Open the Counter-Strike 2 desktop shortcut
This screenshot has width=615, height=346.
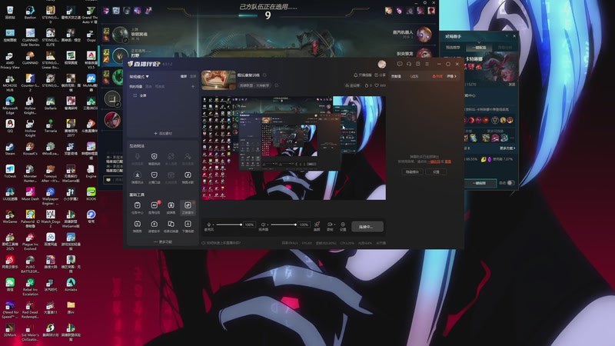(x=30, y=82)
